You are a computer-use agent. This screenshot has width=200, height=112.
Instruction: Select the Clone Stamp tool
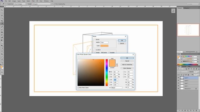click(x=2, y=32)
